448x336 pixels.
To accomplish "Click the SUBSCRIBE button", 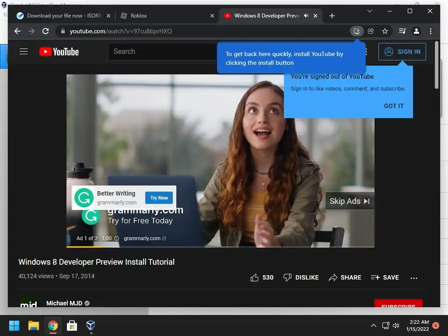I will [398, 304].
